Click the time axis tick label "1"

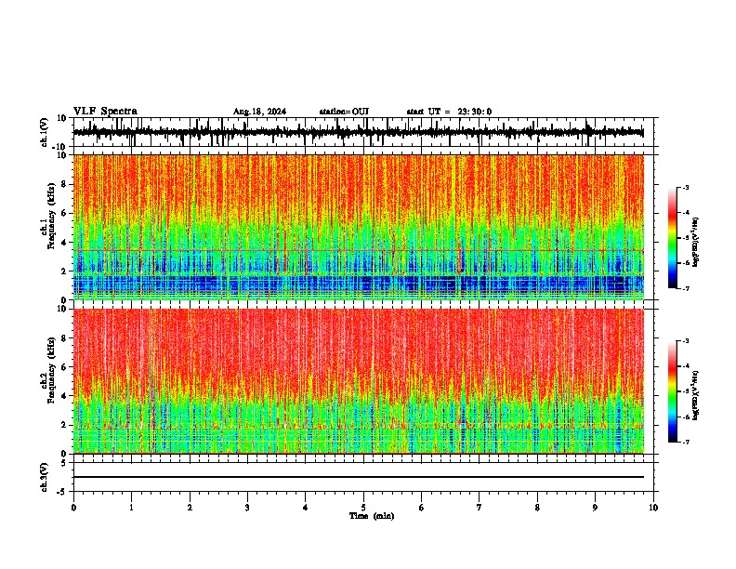pos(131,508)
